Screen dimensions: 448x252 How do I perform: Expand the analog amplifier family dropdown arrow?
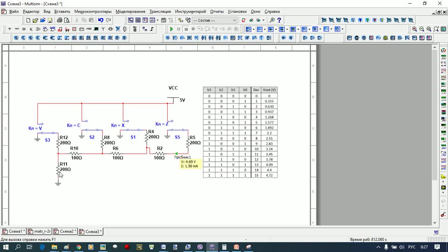pyautogui.click(x=254, y=29)
